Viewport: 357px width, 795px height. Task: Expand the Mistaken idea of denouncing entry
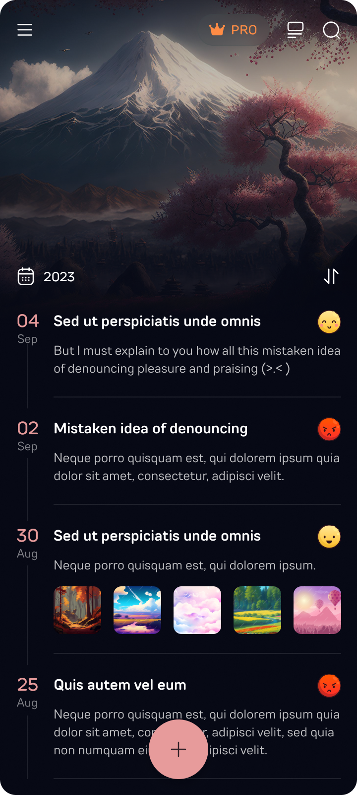click(x=150, y=428)
